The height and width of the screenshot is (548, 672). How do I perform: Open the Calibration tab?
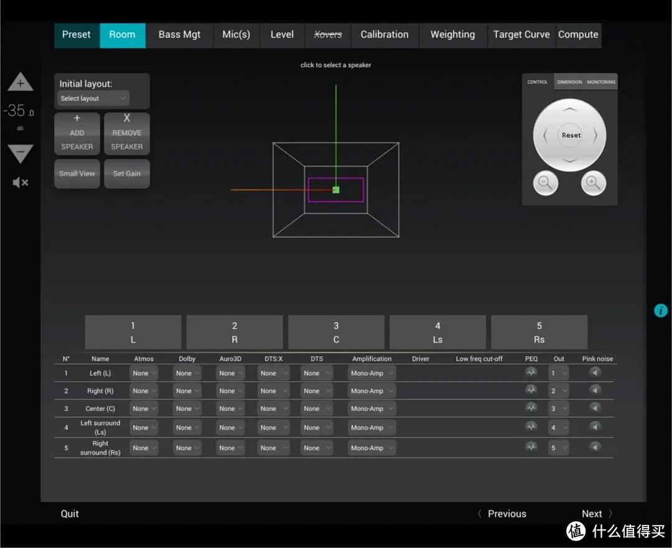(x=385, y=35)
